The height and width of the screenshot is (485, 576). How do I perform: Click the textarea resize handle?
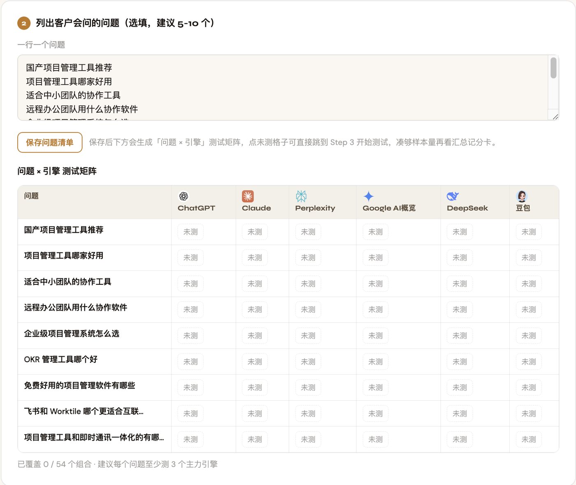(555, 117)
